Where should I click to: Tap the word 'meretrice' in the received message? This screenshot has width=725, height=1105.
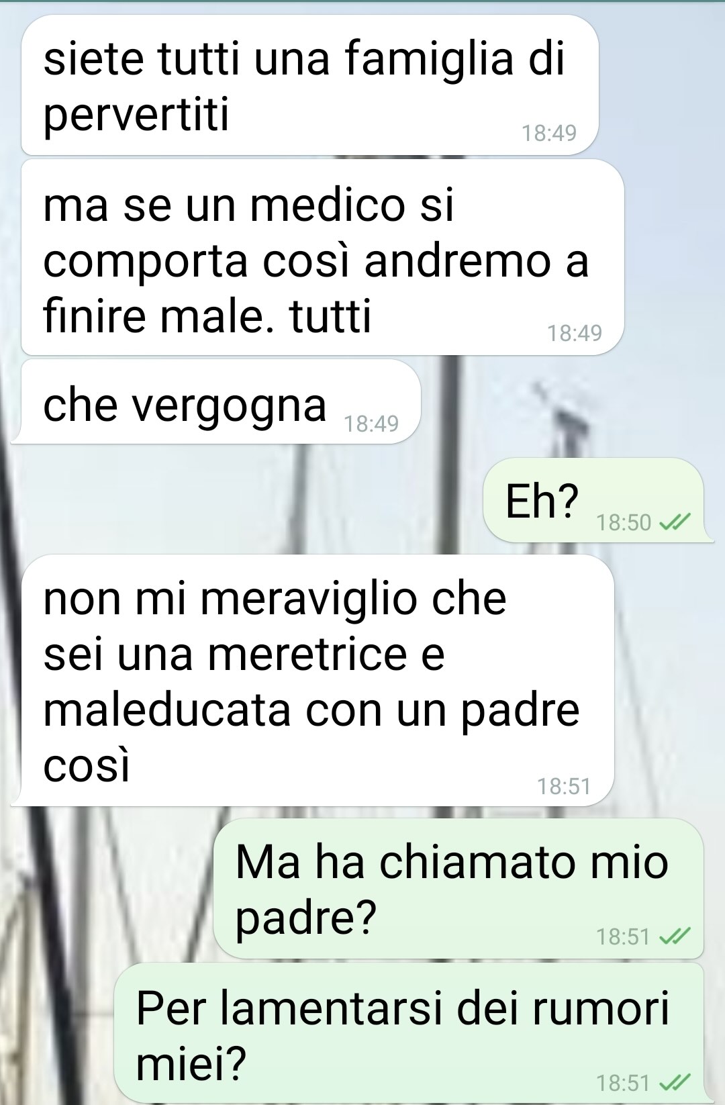pyautogui.click(x=308, y=654)
